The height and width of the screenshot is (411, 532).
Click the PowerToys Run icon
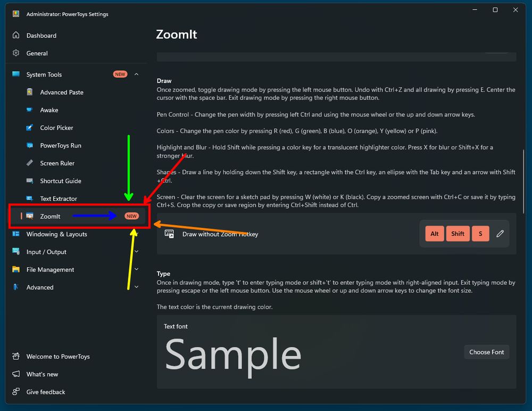pos(29,145)
